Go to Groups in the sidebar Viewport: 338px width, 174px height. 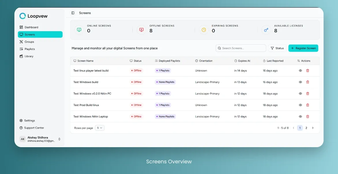tap(40, 42)
